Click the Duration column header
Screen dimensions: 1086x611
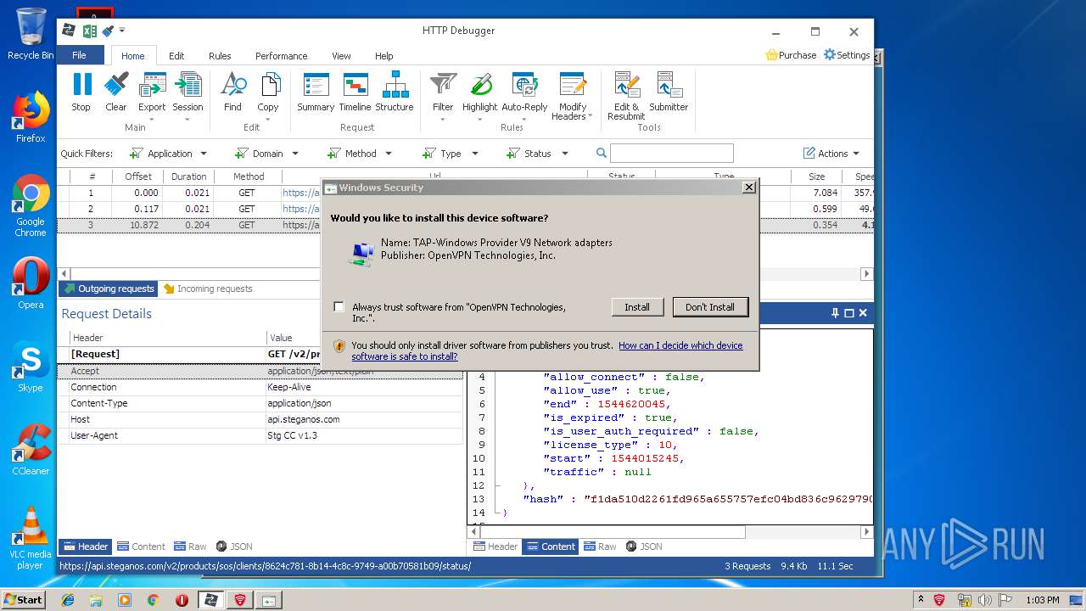point(188,177)
